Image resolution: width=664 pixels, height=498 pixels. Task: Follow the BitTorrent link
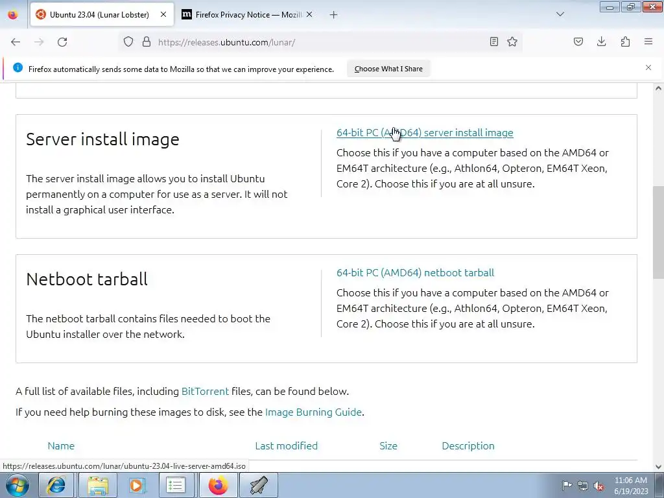[205, 391]
